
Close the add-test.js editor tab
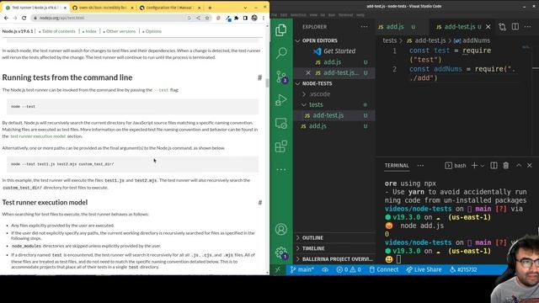pyautogui.click(x=488, y=27)
